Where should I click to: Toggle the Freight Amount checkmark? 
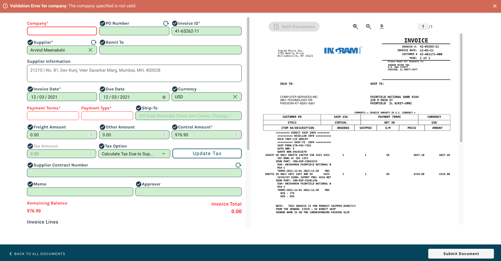click(x=30, y=127)
